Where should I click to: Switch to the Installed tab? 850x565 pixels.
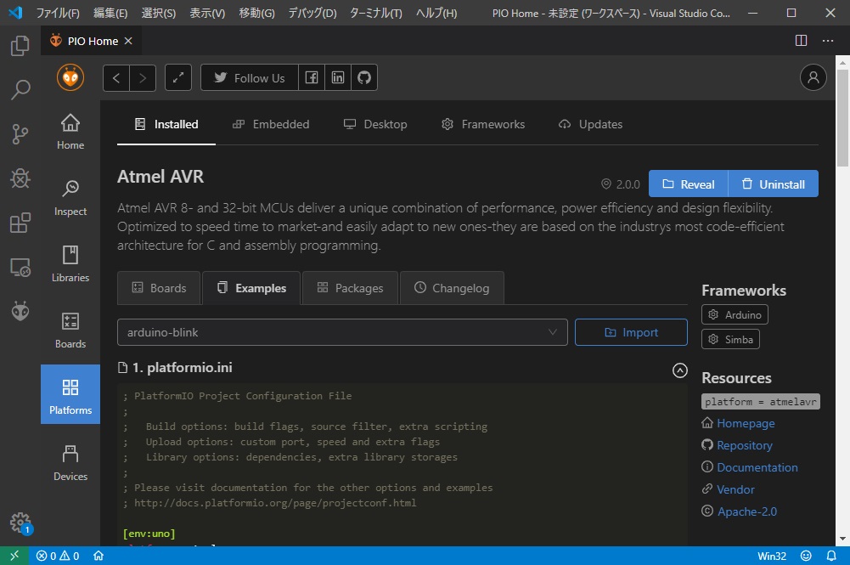point(166,124)
